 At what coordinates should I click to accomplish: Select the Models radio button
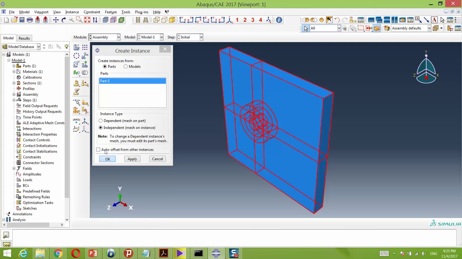click(x=126, y=67)
